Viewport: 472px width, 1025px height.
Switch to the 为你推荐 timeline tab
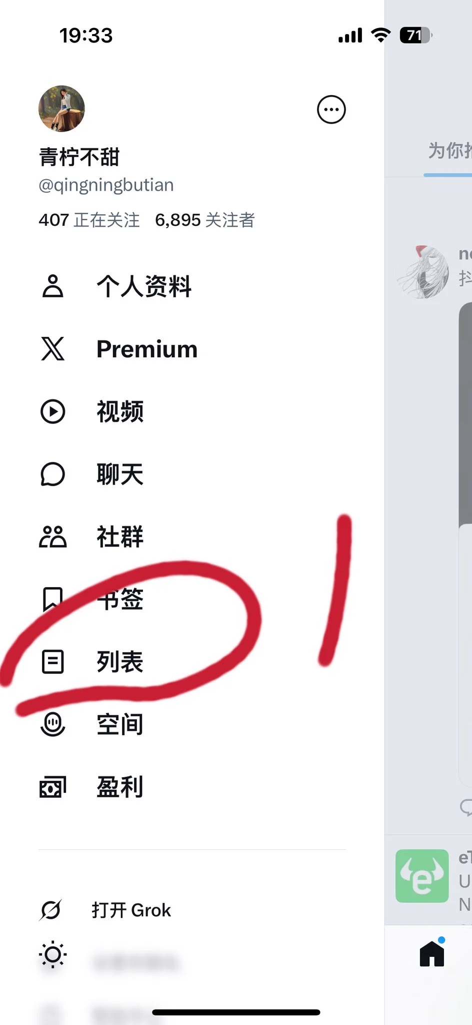(449, 150)
